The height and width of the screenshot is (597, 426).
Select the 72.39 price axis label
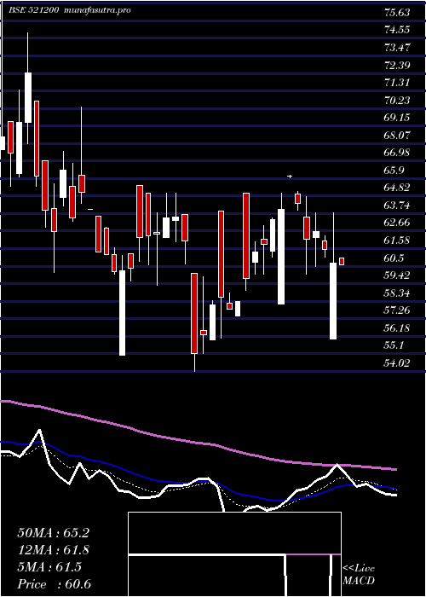click(397, 65)
